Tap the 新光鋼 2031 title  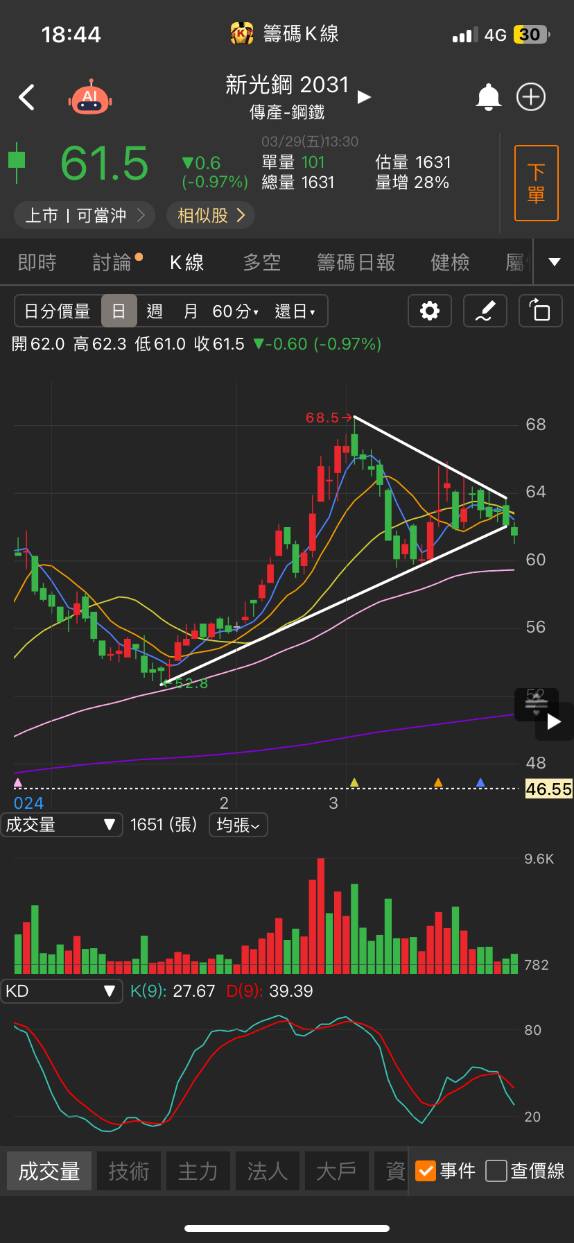[x=287, y=85]
